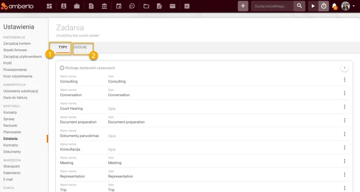Image resolution: width=360 pixels, height=192 pixels.
Task: Open the time history clock icon
Action: 132,6
